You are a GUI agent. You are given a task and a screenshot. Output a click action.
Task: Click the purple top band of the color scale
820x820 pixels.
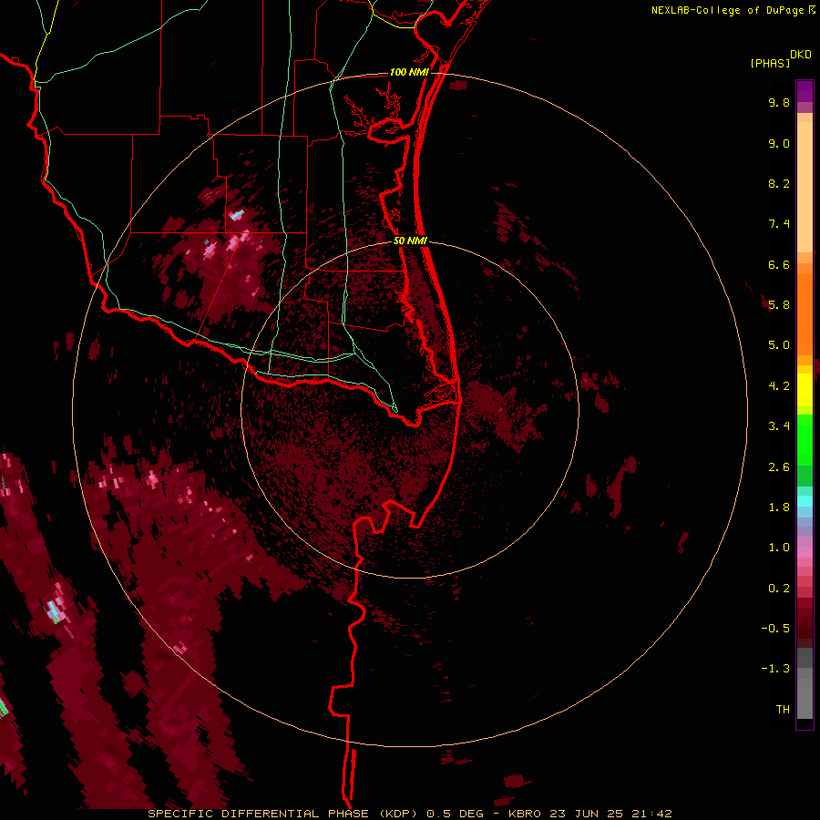(x=805, y=91)
